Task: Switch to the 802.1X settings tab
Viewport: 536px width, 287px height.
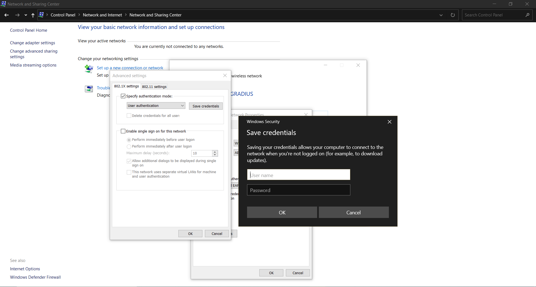Action: (x=126, y=86)
